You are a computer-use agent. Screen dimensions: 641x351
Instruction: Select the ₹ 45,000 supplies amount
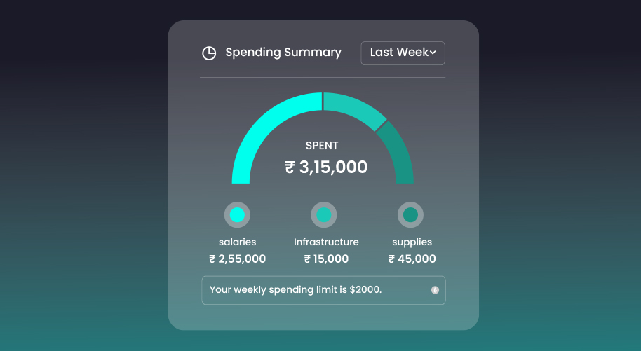pos(412,259)
